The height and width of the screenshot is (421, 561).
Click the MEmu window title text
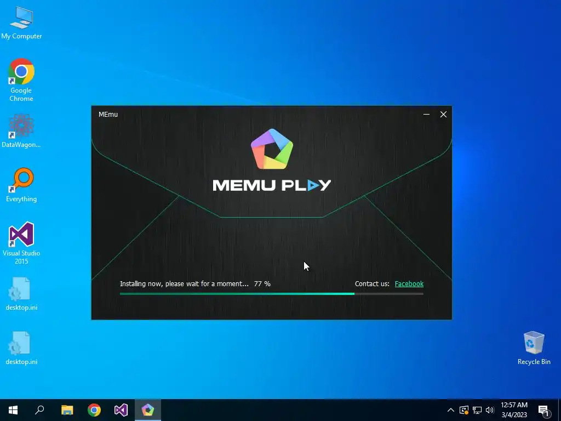tap(108, 115)
